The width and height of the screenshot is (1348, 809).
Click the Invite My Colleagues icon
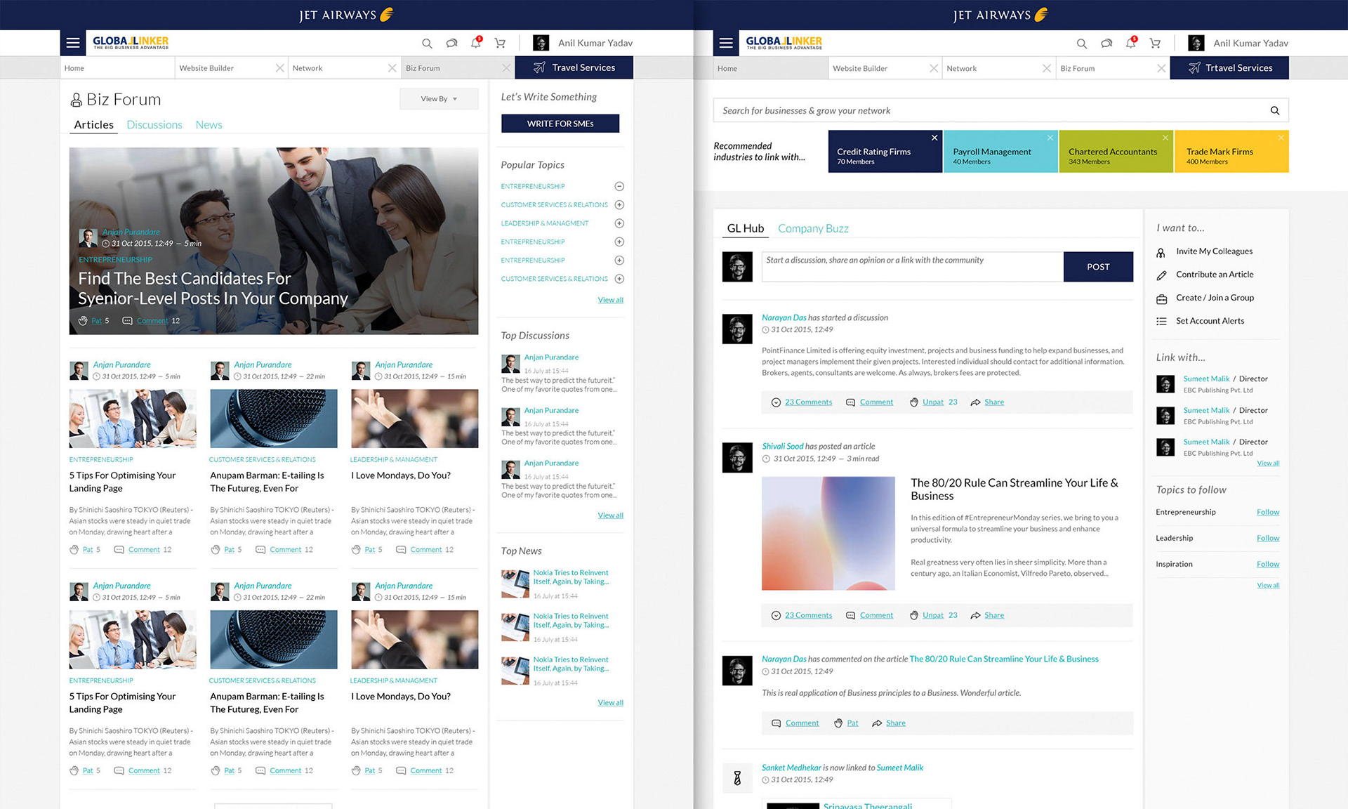1161,251
